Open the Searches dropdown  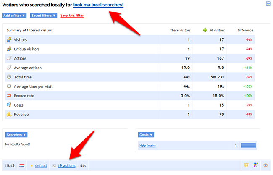point(16,135)
